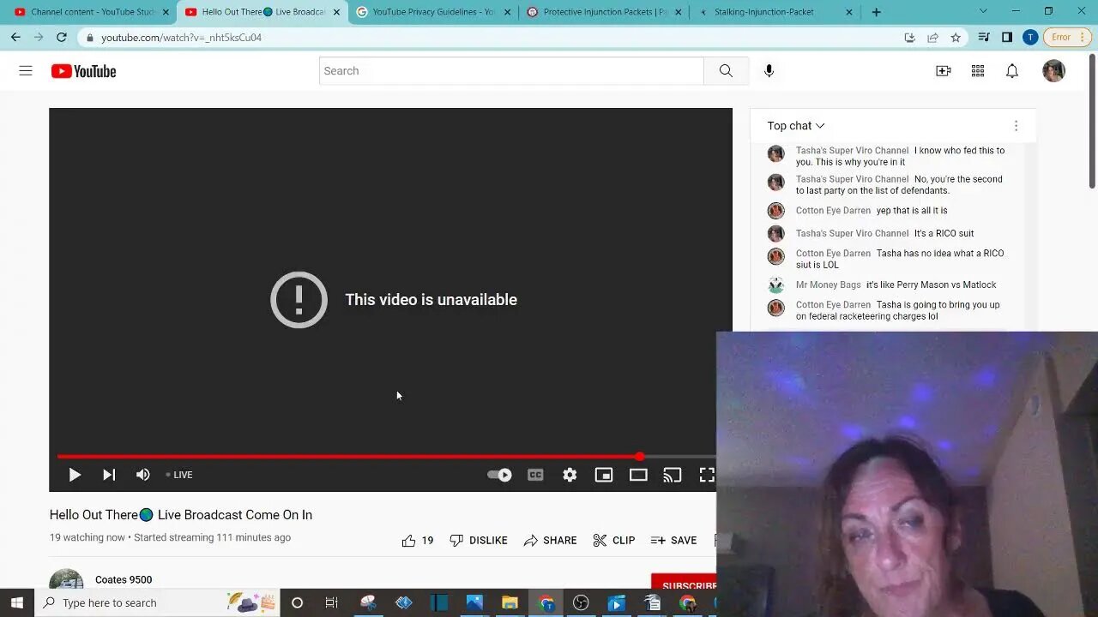Open the Coates 9500 channel name
Viewport: 1098px width, 617px height.
click(x=124, y=580)
